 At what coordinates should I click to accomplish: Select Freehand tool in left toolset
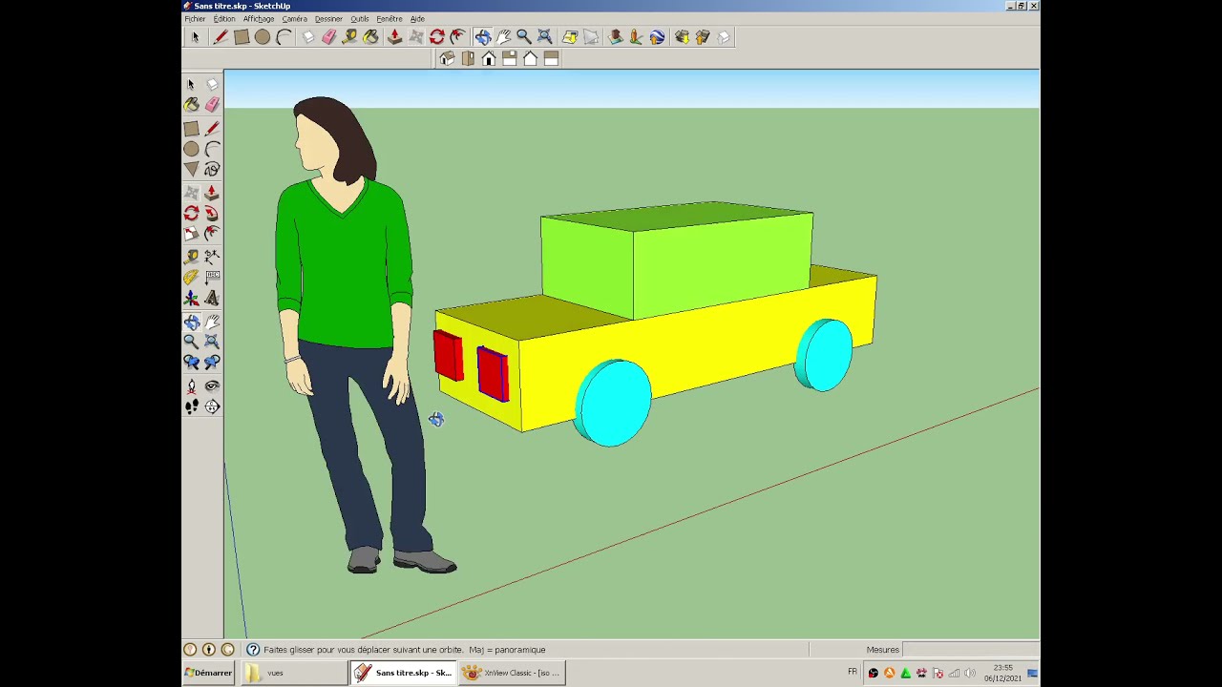(212, 170)
